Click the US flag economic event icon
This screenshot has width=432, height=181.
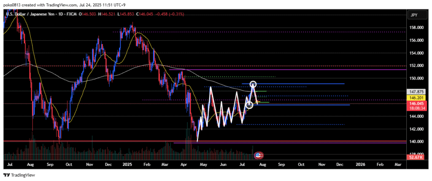coord(259,156)
